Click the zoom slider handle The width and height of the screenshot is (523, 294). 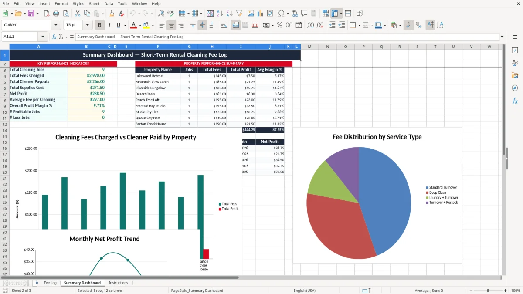[488, 291]
